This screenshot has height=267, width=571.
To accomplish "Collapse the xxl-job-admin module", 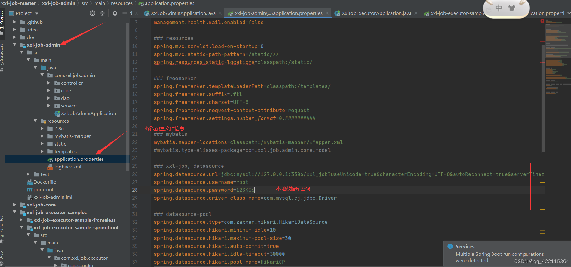I will coord(14,45).
